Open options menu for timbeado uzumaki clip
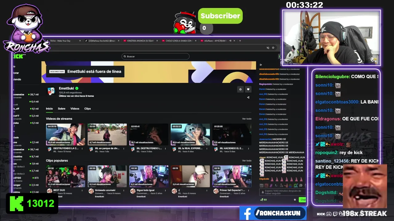The width and height of the screenshot is (394, 221). 124,190
